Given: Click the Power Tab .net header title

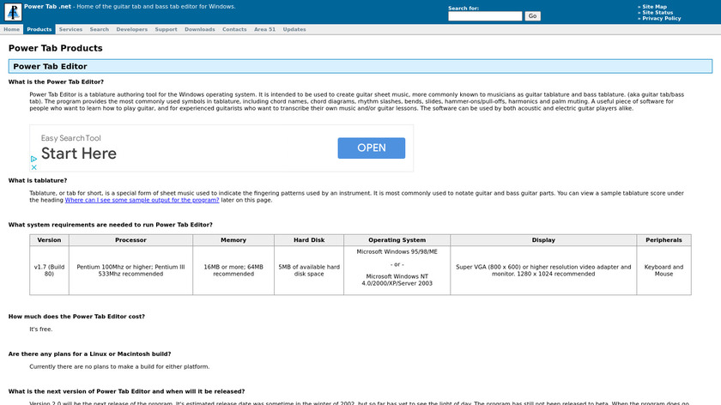Looking at the screenshot, I should tap(47, 7).
